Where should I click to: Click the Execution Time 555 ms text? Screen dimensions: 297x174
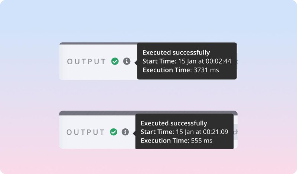[177, 141]
